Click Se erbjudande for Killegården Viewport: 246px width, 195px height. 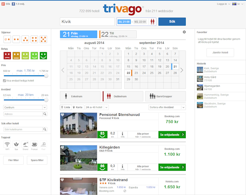pyautogui.click(x=172, y=167)
